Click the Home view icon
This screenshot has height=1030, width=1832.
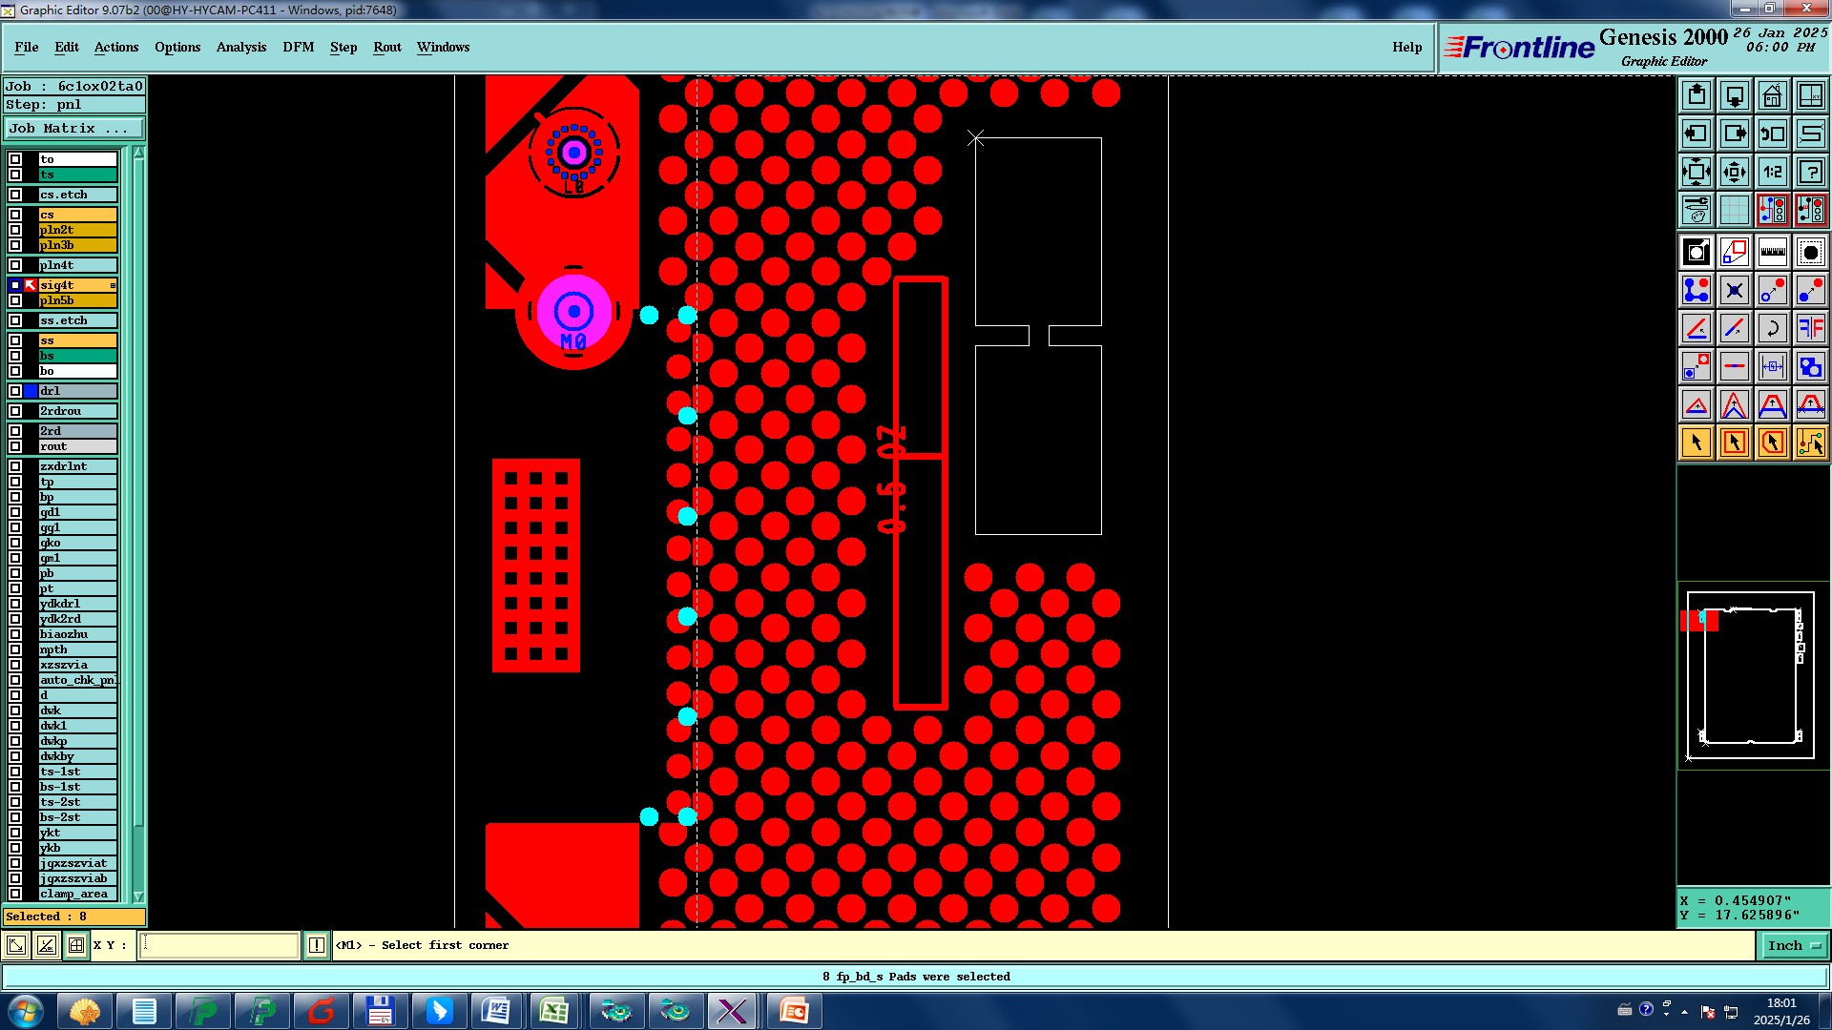1772,95
